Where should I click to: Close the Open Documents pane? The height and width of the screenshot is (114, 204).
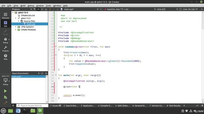pos(46,73)
